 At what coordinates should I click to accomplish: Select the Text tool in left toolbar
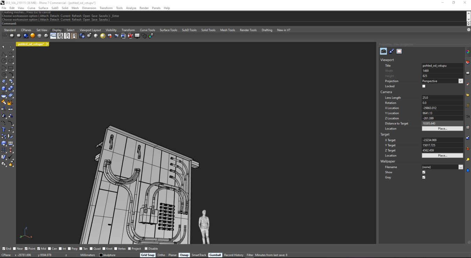pos(3,129)
